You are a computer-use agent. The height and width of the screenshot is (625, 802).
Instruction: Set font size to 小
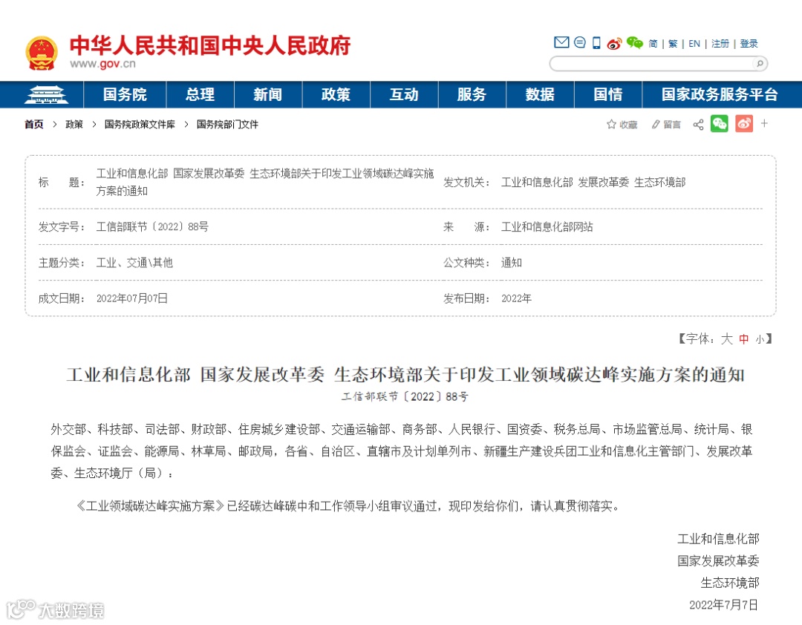tap(760, 340)
